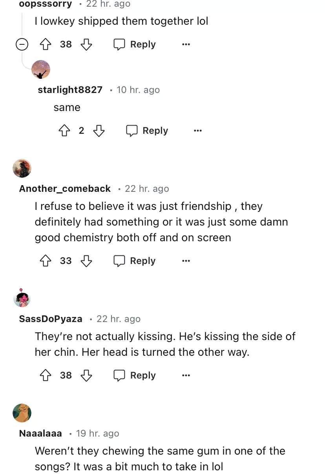Reply to oopsssorry's comment
Viewport: 325px width, 475px height.
[135, 44]
